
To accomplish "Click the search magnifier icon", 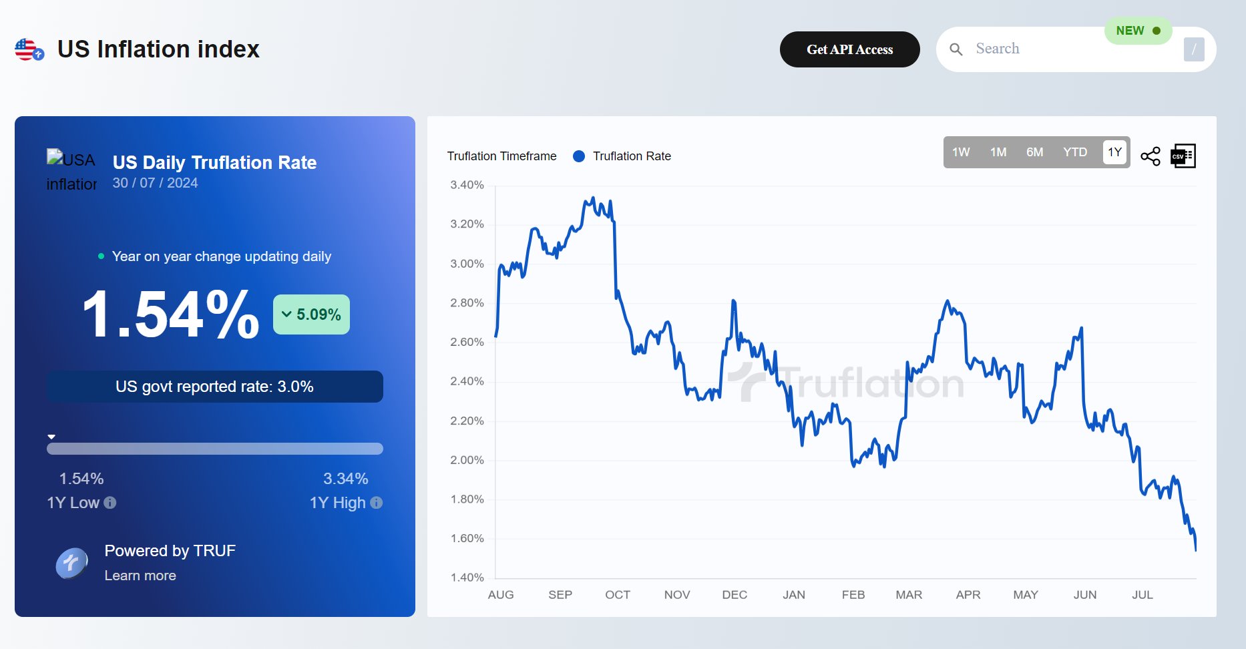I will [956, 49].
